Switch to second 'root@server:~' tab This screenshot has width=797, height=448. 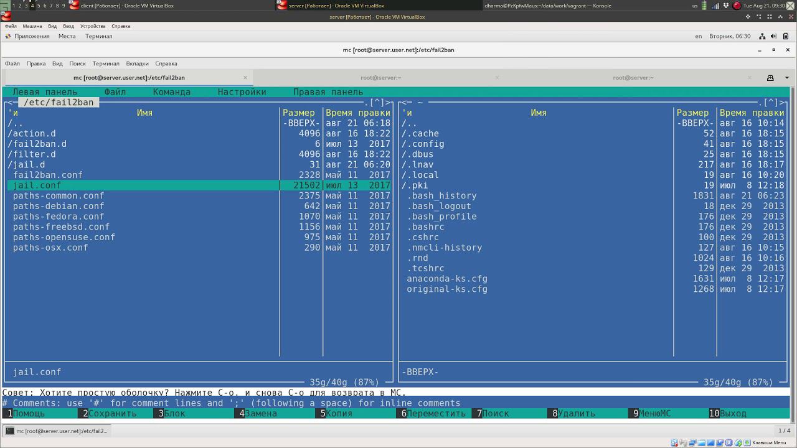(x=380, y=78)
